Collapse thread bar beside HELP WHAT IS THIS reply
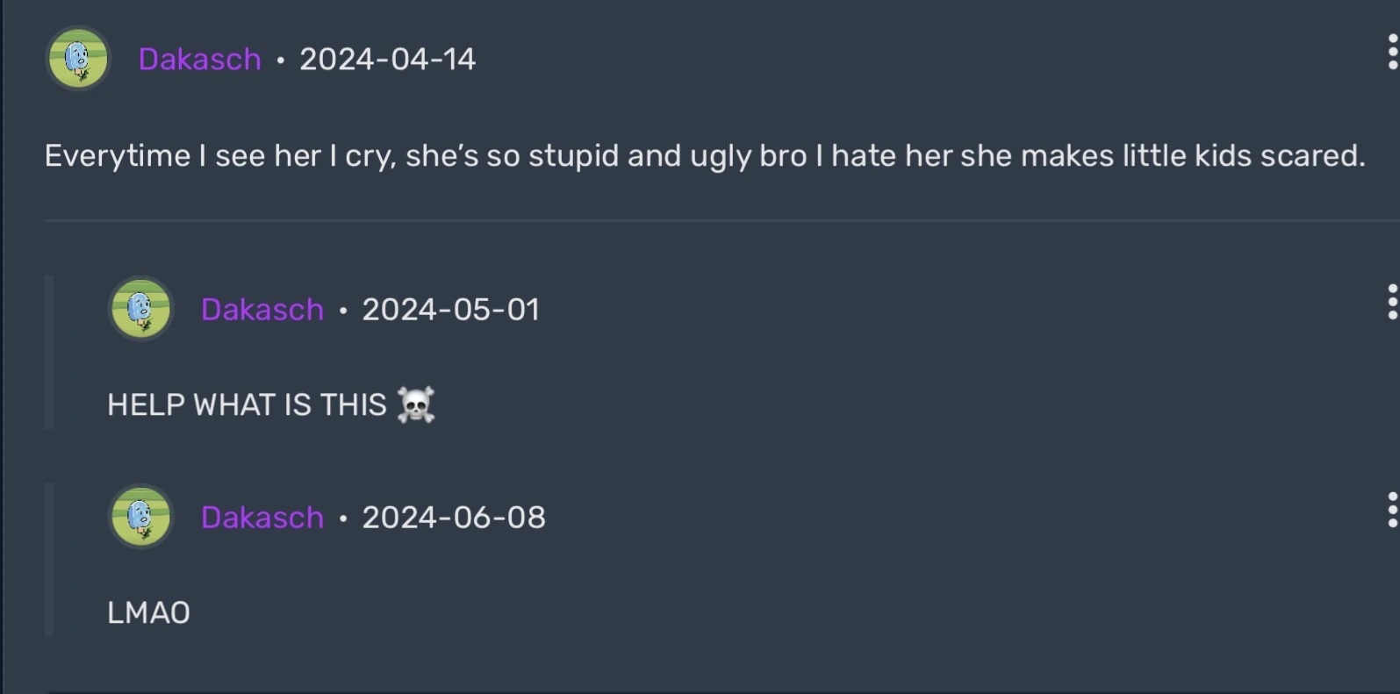The height and width of the screenshot is (694, 1400). [x=49, y=353]
